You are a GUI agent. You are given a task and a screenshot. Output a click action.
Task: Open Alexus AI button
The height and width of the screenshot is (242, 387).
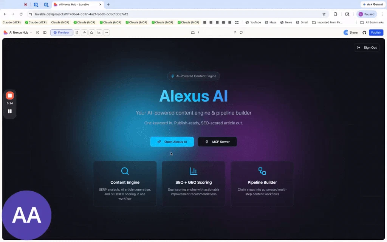click(x=172, y=142)
